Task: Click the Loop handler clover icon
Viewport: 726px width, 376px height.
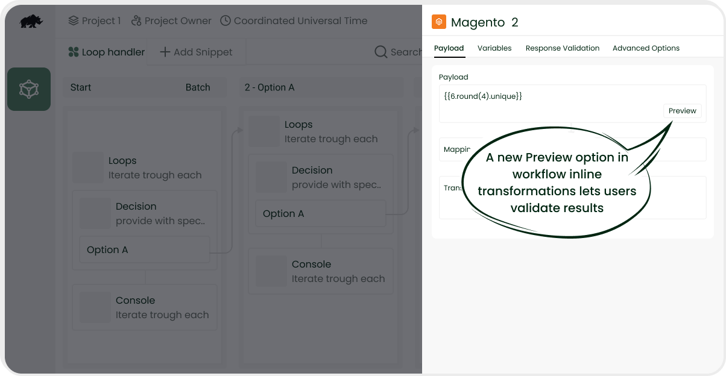Action: [x=74, y=52]
